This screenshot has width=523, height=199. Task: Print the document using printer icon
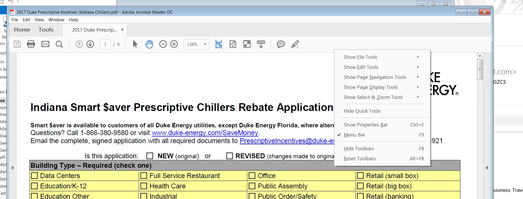point(31,44)
